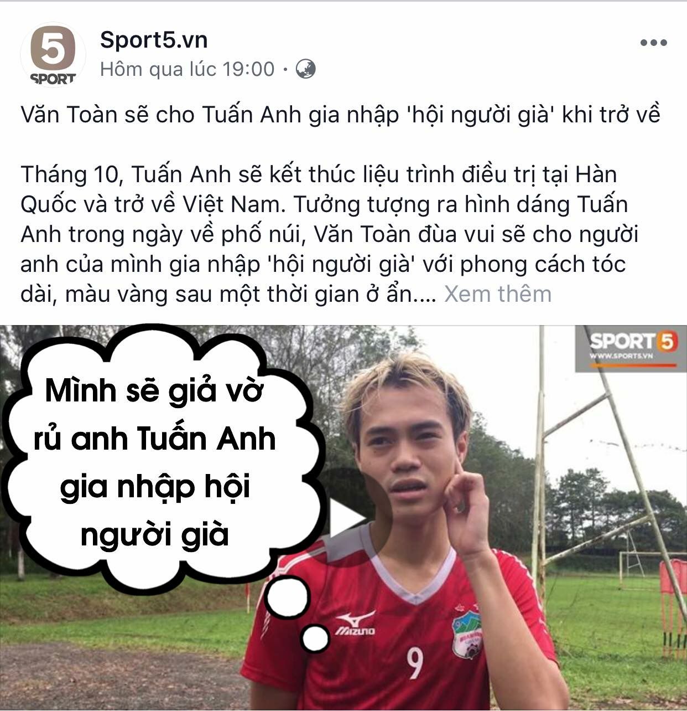Select the post paragraph starting Tháng 10

330,234
